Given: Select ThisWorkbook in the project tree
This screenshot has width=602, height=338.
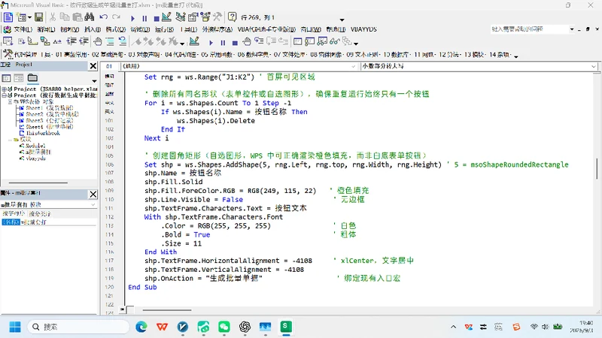Looking at the screenshot, I should [x=43, y=133].
